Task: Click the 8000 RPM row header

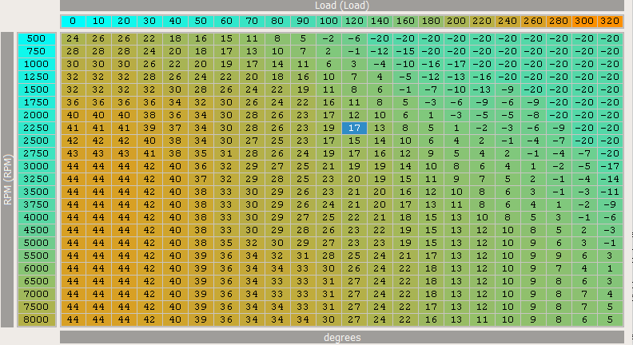Action: (36, 319)
